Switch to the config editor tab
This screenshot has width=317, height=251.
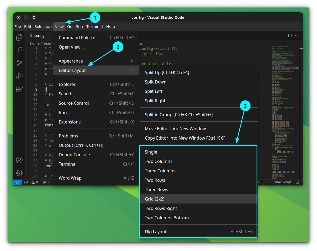coord(40,36)
